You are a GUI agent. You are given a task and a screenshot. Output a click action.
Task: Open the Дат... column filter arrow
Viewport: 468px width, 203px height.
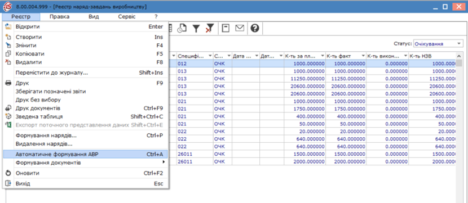coord(281,56)
